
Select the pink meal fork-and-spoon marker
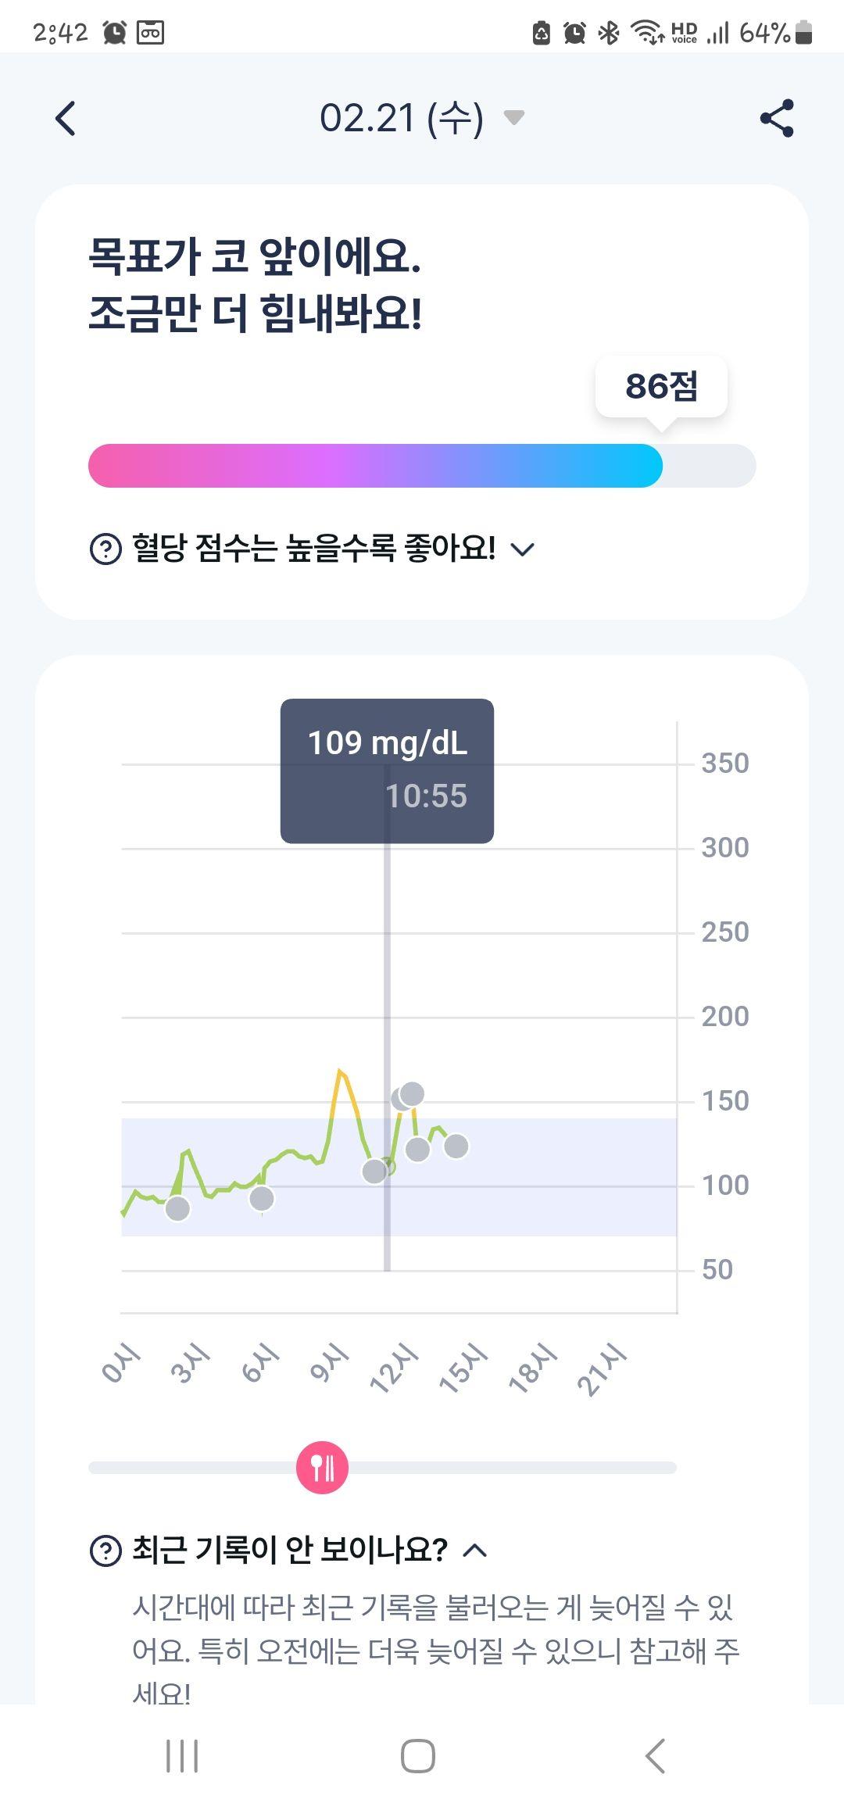[322, 1468]
